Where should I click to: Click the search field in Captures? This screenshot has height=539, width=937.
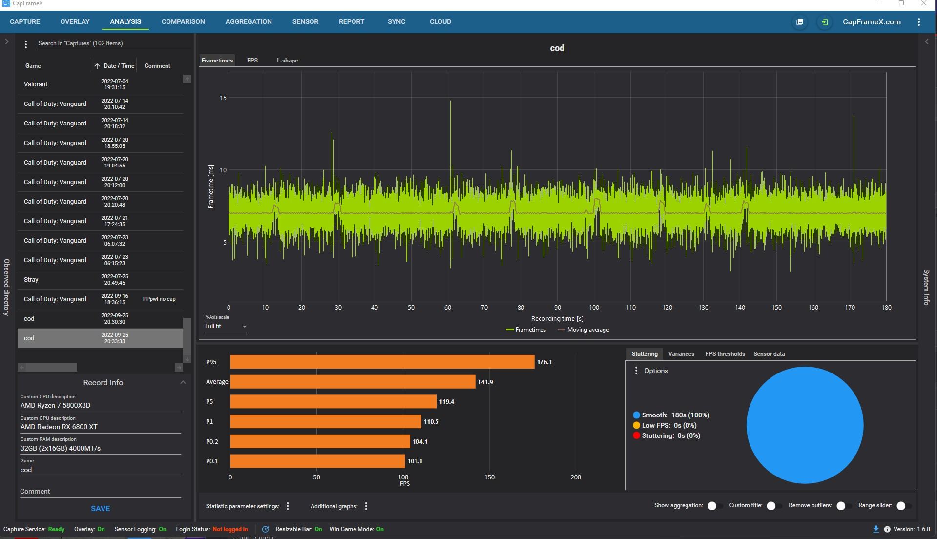114,43
